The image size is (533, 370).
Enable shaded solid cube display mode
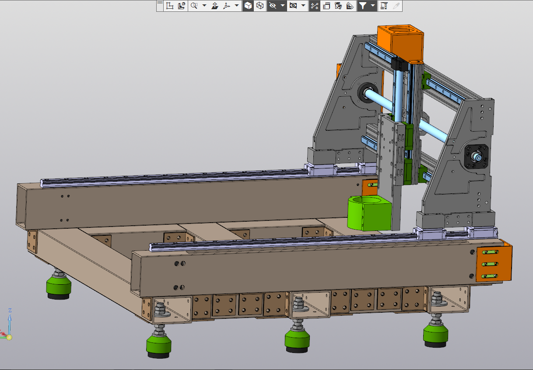click(248, 6)
